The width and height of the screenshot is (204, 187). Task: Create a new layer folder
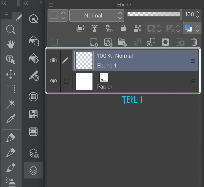(x=122, y=42)
